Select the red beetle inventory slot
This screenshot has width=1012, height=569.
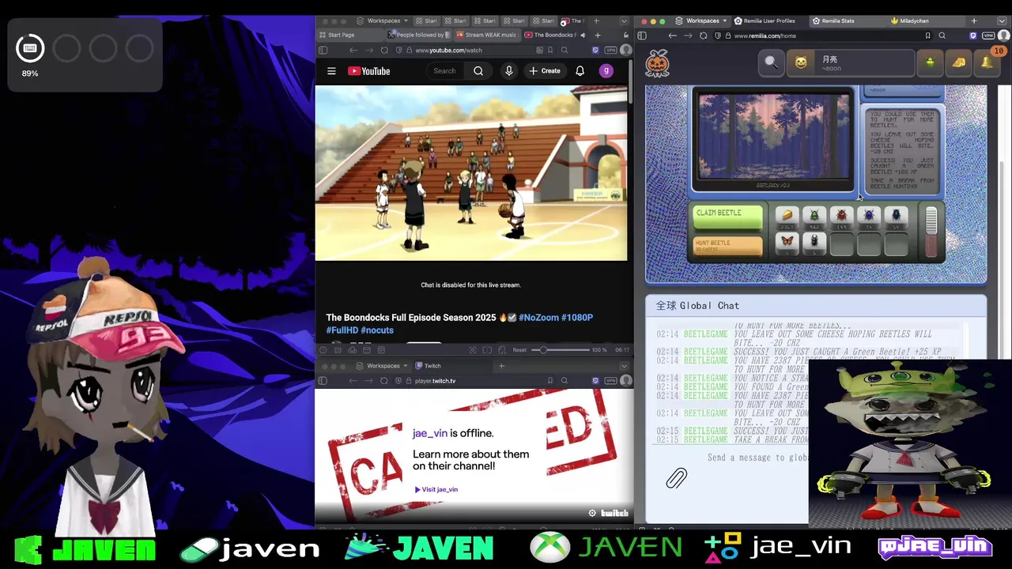[842, 217]
